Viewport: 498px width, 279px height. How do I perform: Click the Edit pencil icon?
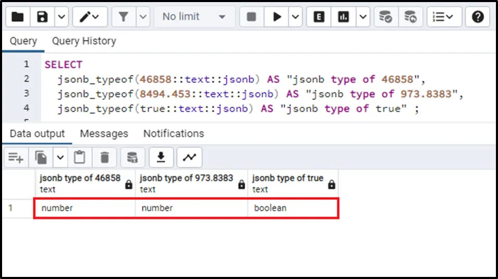pos(84,17)
